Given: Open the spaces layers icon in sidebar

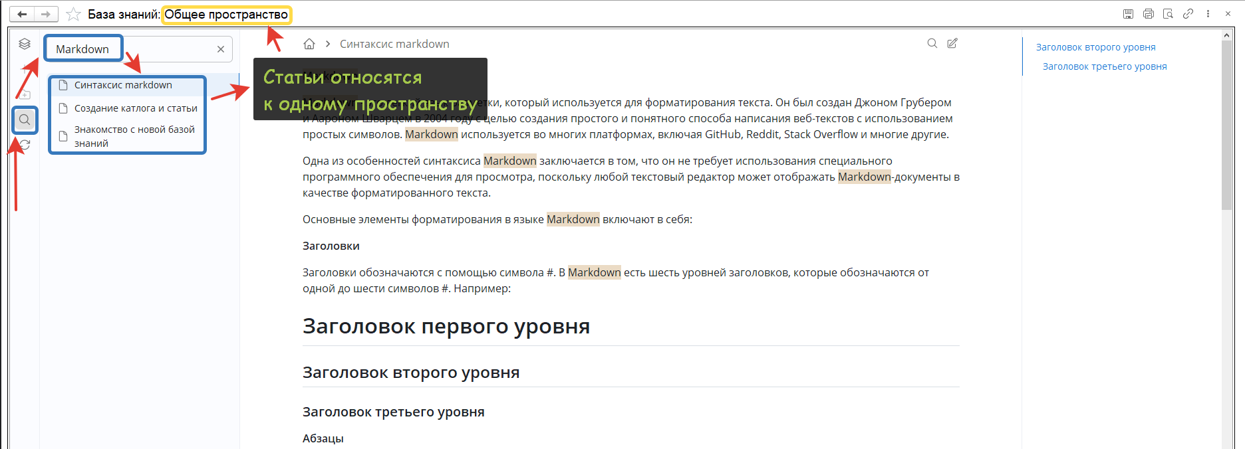Looking at the screenshot, I should tap(25, 44).
